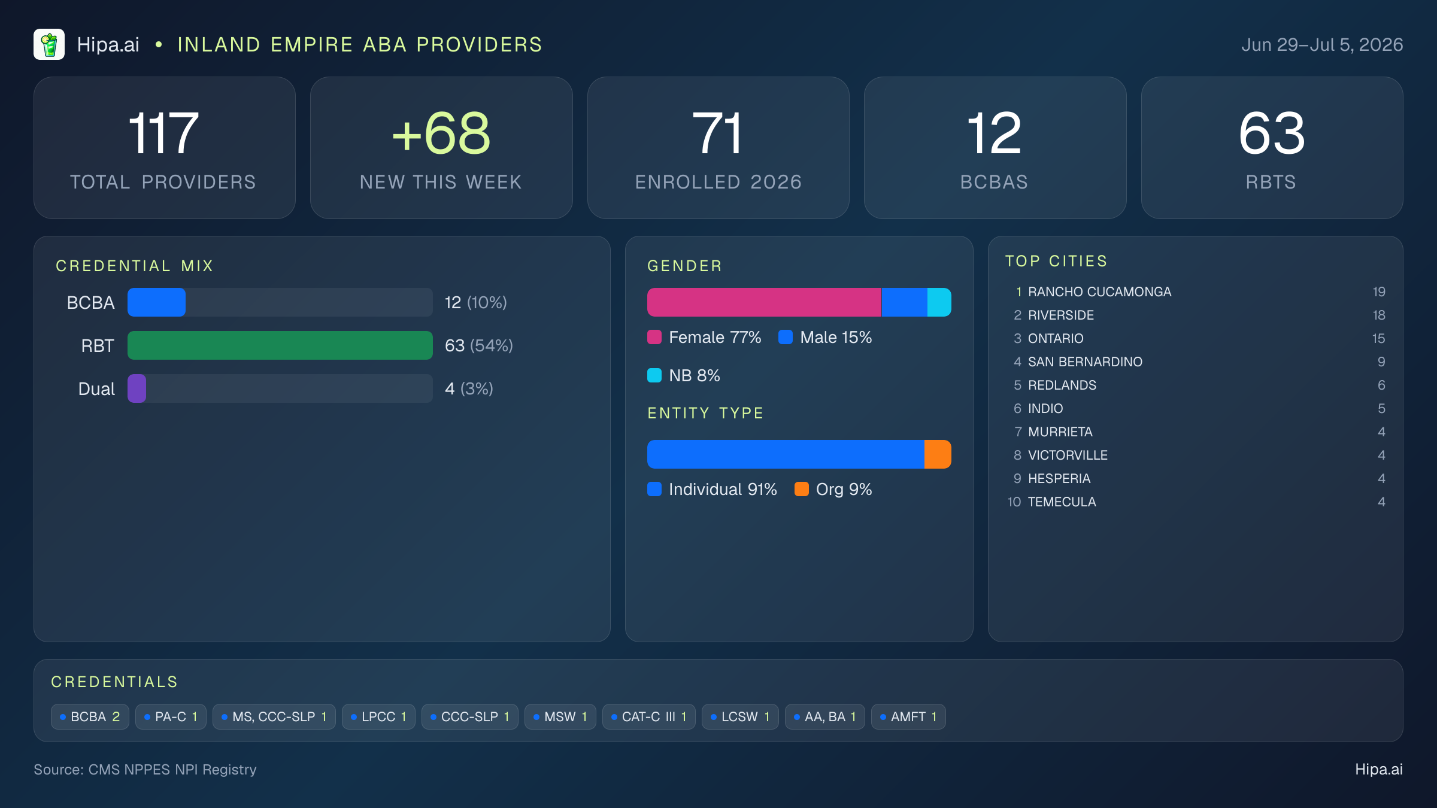
Task: Select the Riverside city row
Action: coord(1196,315)
